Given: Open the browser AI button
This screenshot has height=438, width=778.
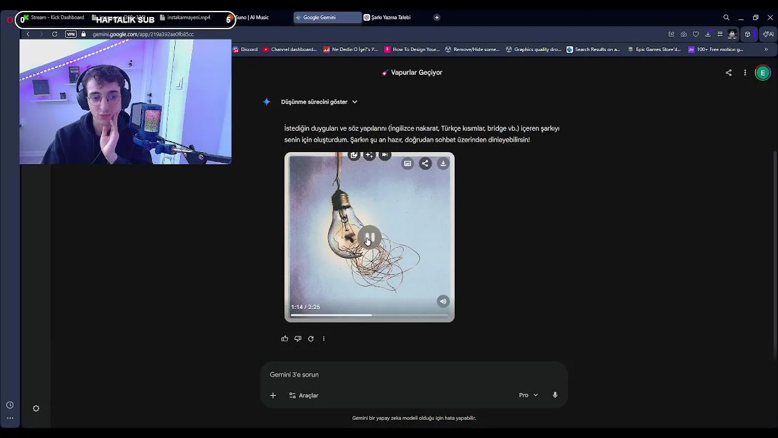Looking at the screenshot, I should 768,34.
